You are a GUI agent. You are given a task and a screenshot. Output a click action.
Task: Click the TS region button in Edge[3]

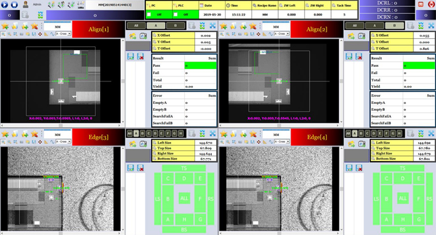[184, 168]
